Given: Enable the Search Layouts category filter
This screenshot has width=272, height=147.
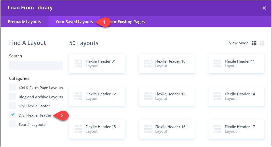Looking at the screenshot, I should pyautogui.click(x=12, y=124).
